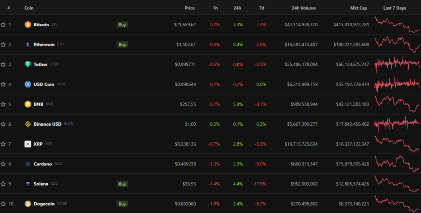This screenshot has width=421, height=213.
Task: Sort by the # rank column header
Action: tap(8, 8)
